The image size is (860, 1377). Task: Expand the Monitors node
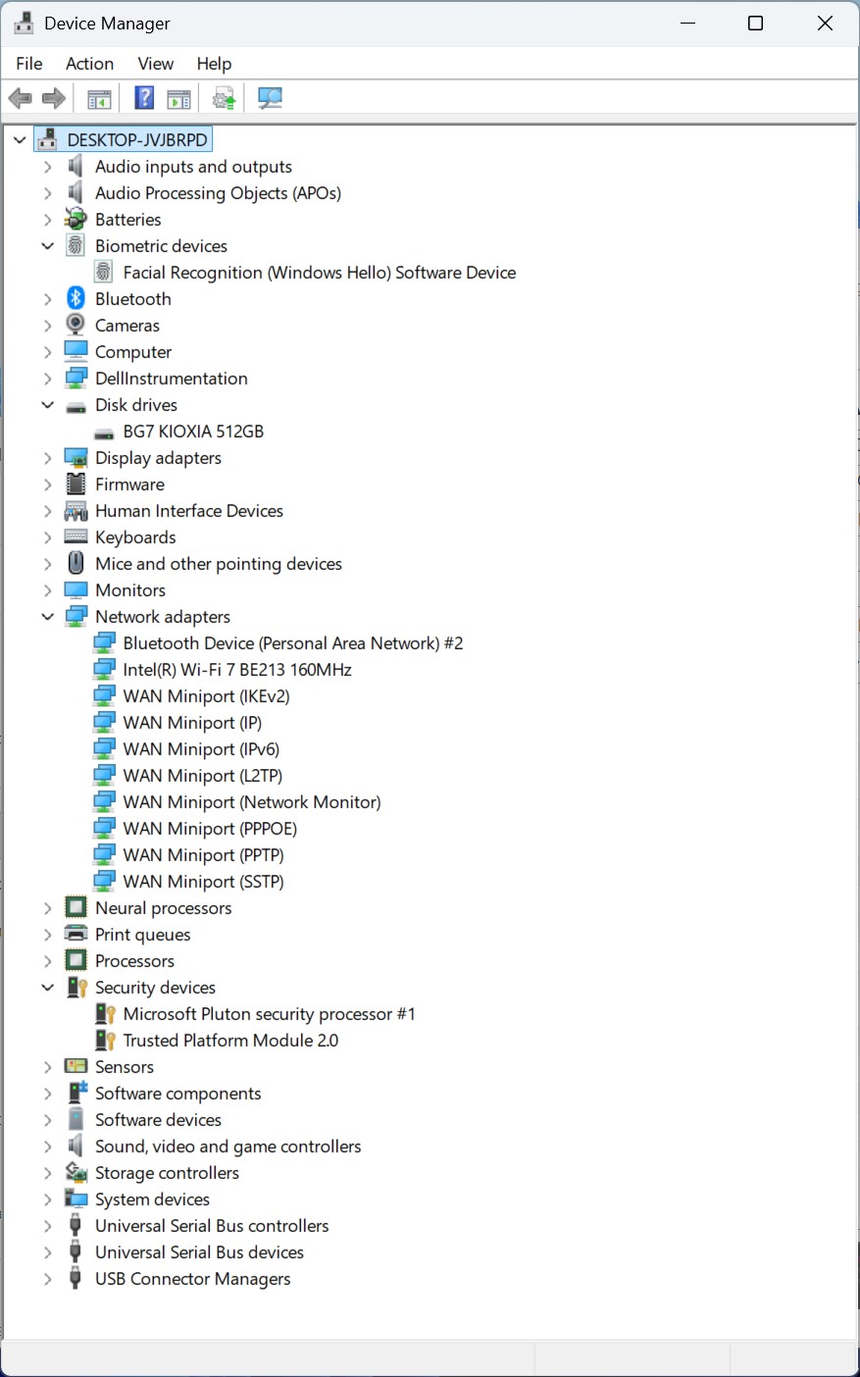click(47, 590)
